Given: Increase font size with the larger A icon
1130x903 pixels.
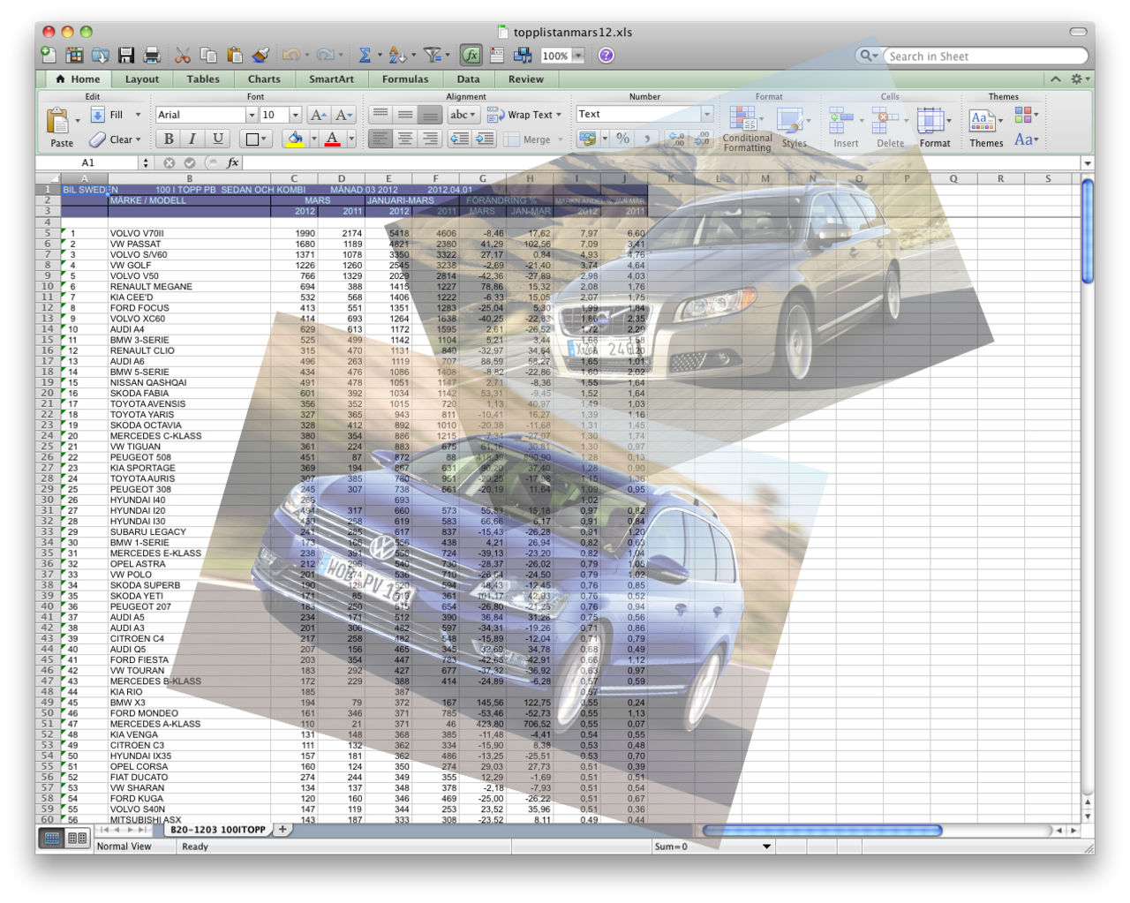Looking at the screenshot, I should (319, 115).
